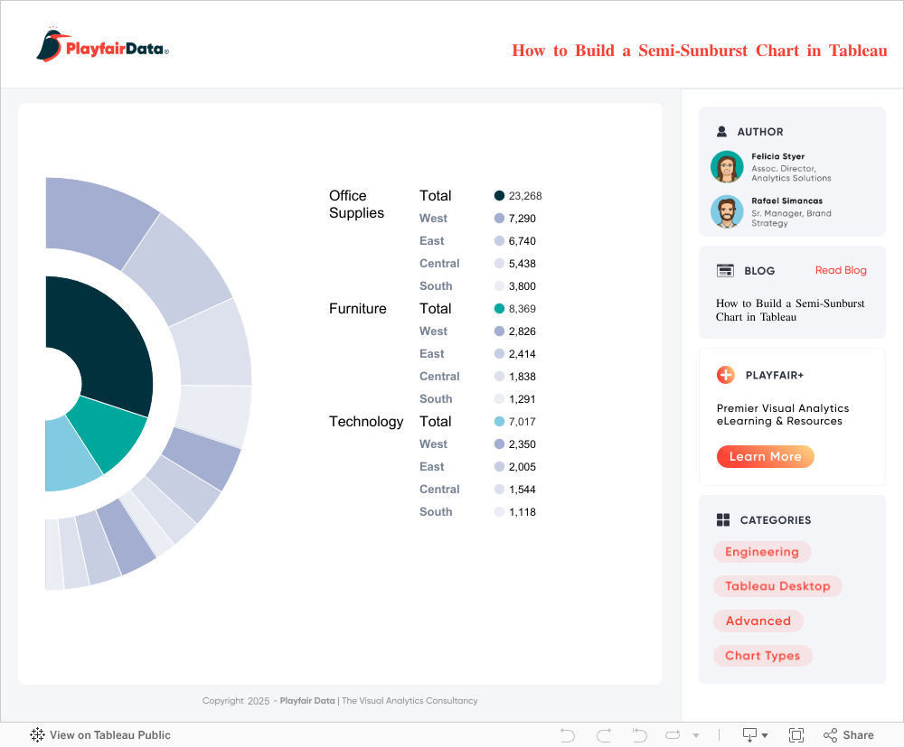The height and width of the screenshot is (747, 904).
Task: Click the Playfair Data logo
Action: tap(102, 45)
